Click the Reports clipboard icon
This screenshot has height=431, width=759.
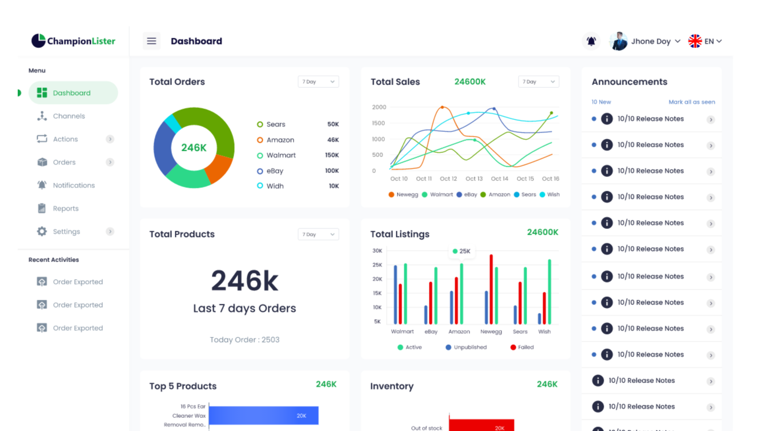[x=42, y=208]
